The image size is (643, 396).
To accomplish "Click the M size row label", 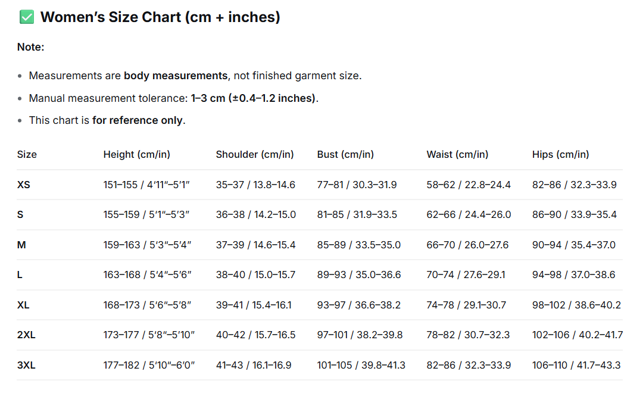I will 21,245.
